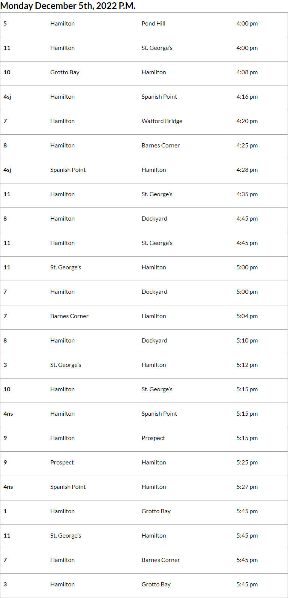
Task: Click the 4:25 pm departure time
Action: [x=247, y=146]
